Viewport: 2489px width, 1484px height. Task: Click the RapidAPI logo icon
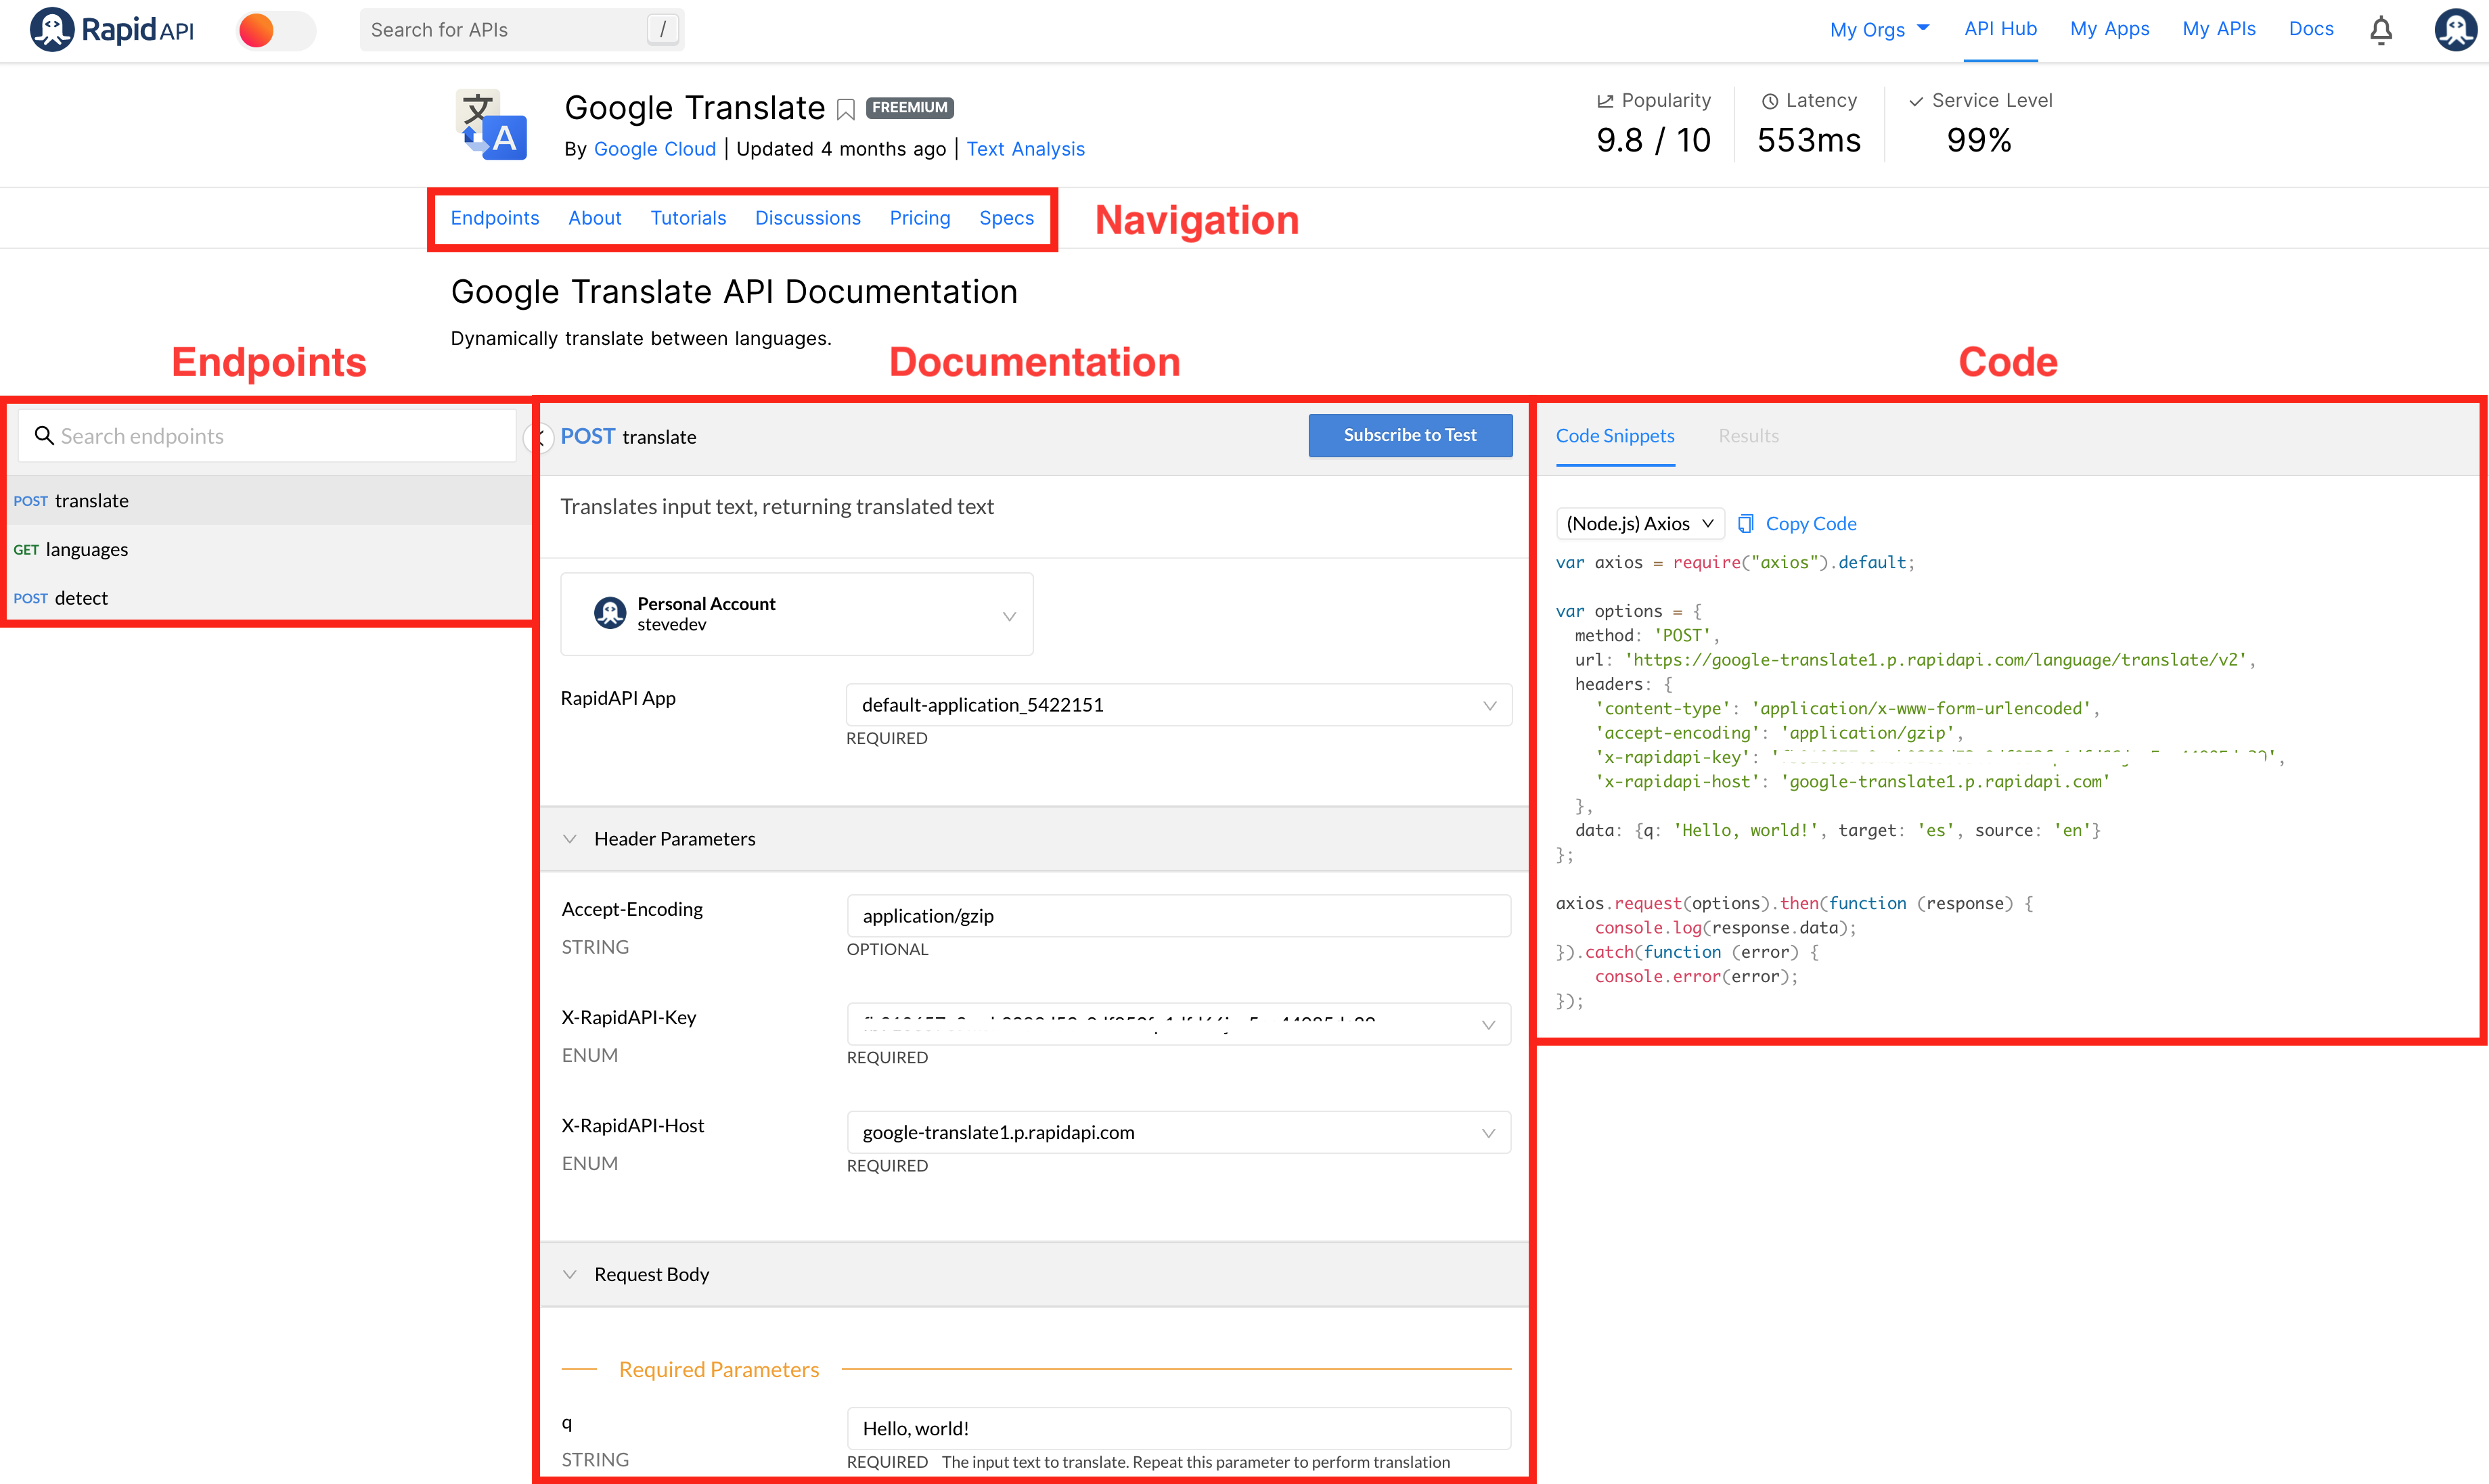point(52,29)
